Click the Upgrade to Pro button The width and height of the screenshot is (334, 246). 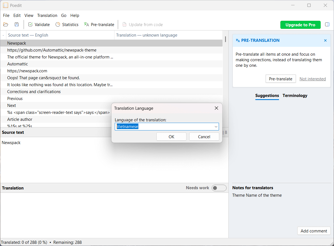coord(300,25)
